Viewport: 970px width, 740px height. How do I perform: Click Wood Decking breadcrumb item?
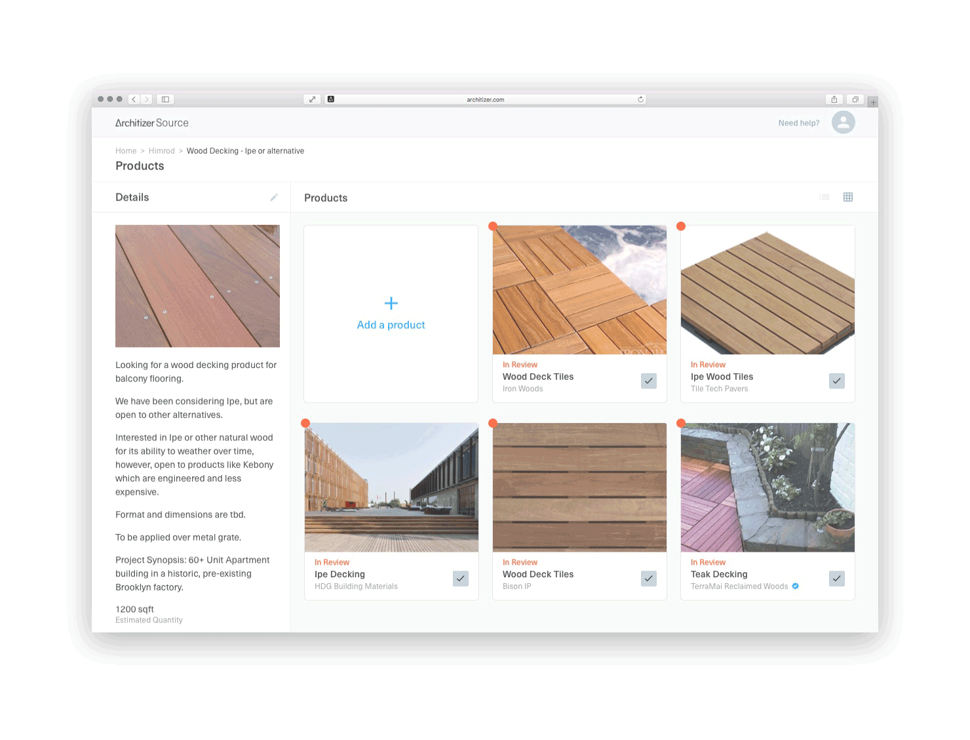[x=245, y=151]
